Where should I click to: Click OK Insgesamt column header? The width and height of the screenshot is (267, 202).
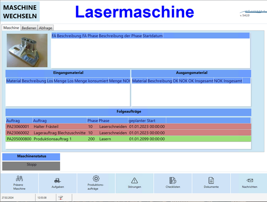click(x=201, y=81)
